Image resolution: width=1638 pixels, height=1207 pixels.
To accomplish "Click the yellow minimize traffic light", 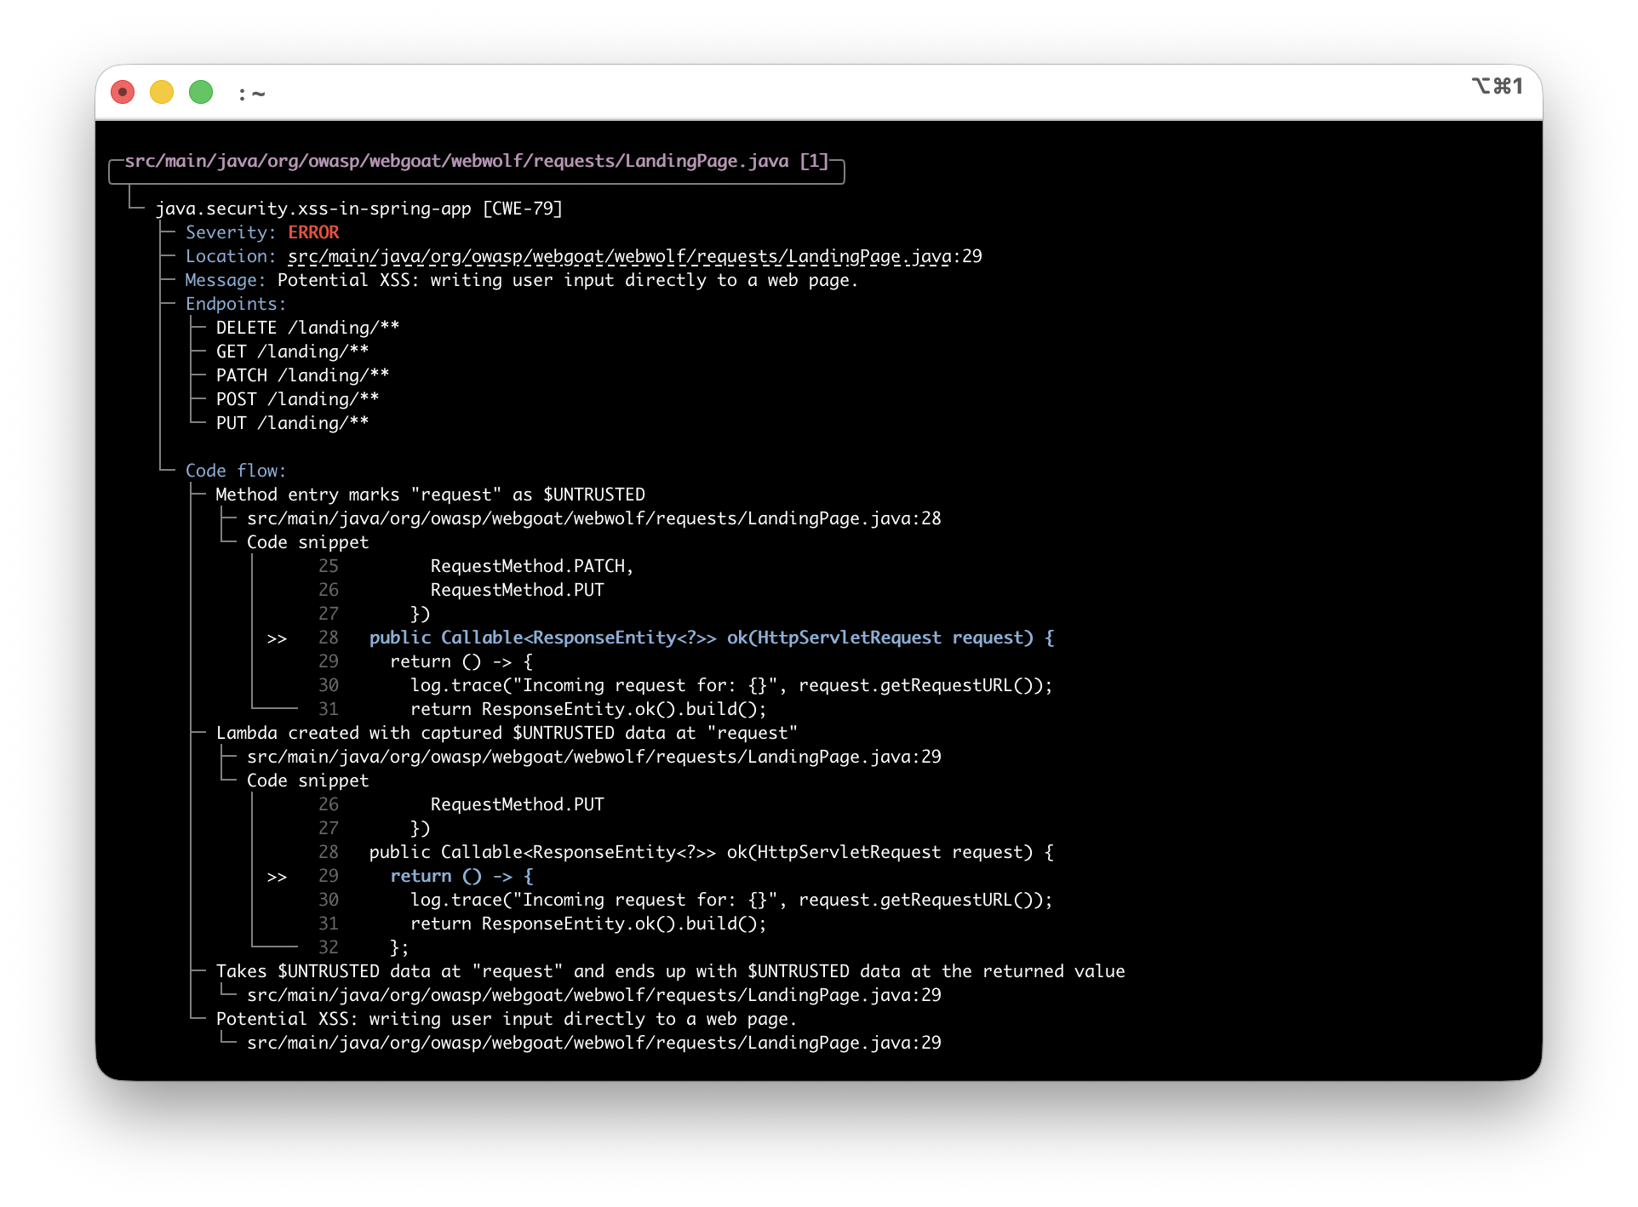I will coord(161,91).
